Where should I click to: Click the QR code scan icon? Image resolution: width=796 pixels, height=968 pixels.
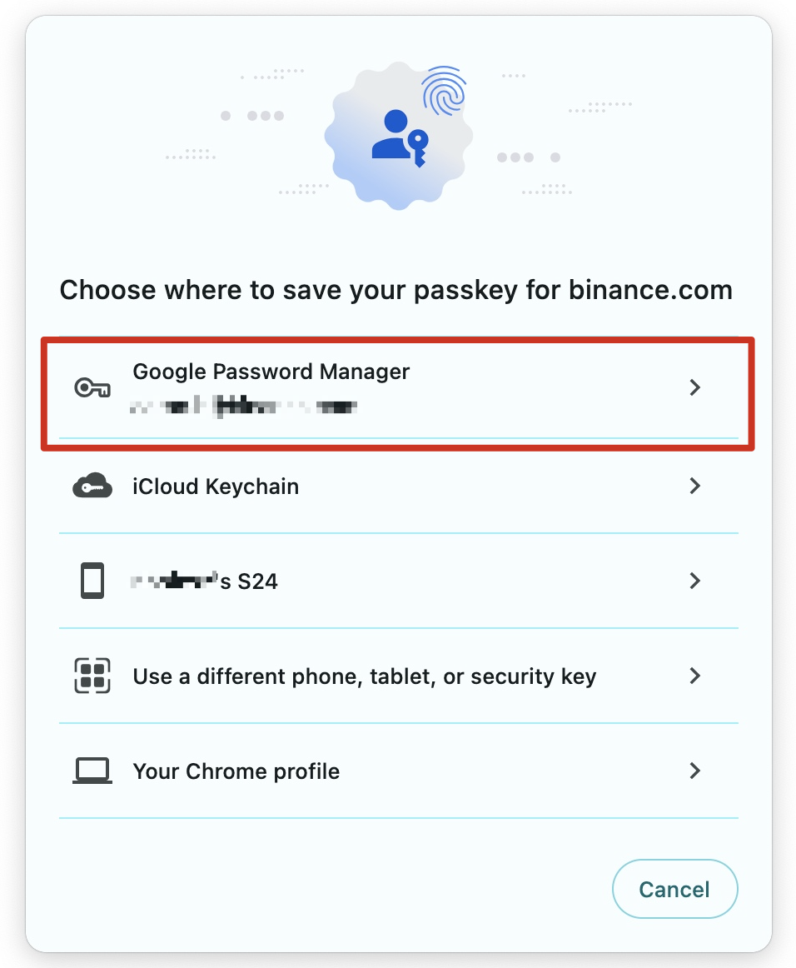point(92,676)
